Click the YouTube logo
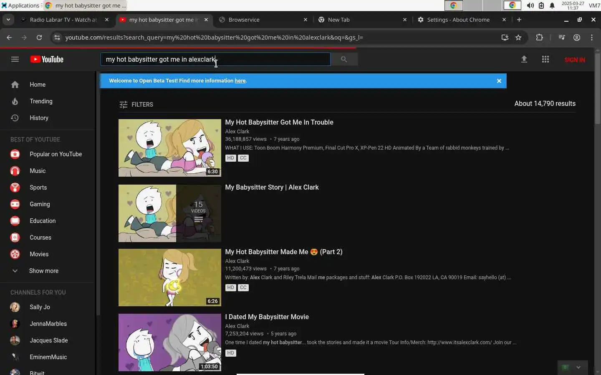 (x=47, y=59)
